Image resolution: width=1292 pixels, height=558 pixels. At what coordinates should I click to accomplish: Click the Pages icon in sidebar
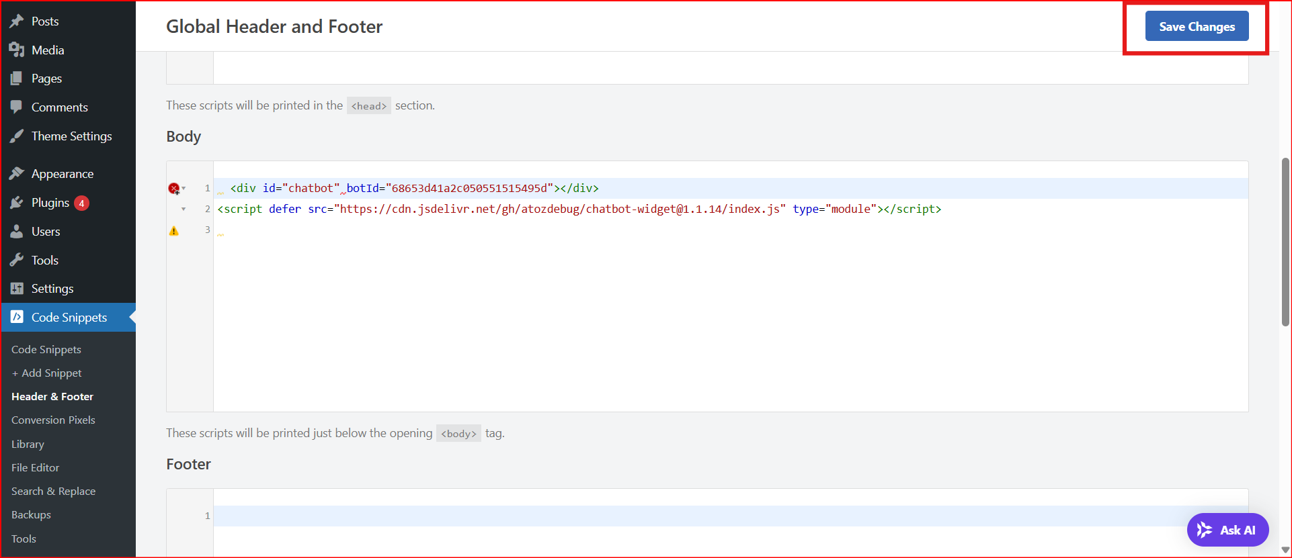pos(17,79)
